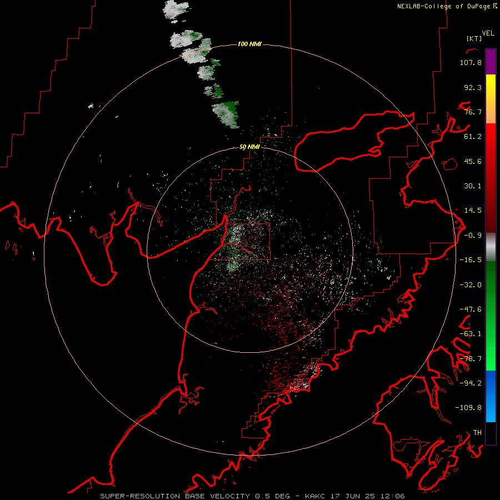Click the 107.8 legend value
Screen dimensions: 500x500
(471, 62)
